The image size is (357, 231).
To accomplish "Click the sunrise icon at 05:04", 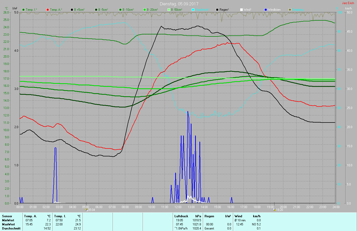I will 87,210.
